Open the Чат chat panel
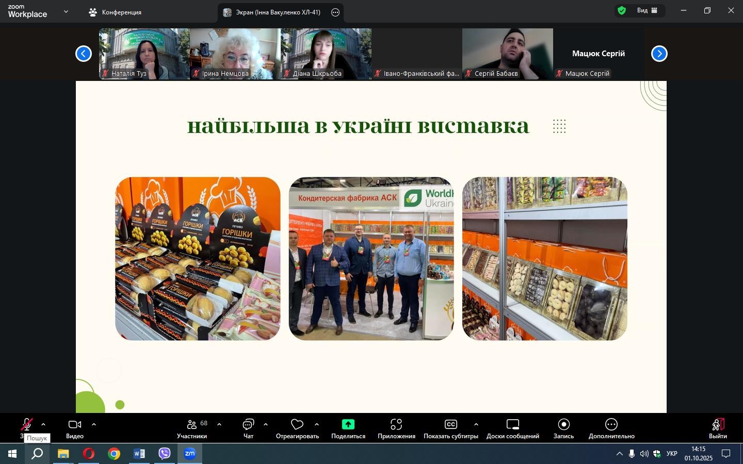This screenshot has height=464, width=743. [x=248, y=428]
